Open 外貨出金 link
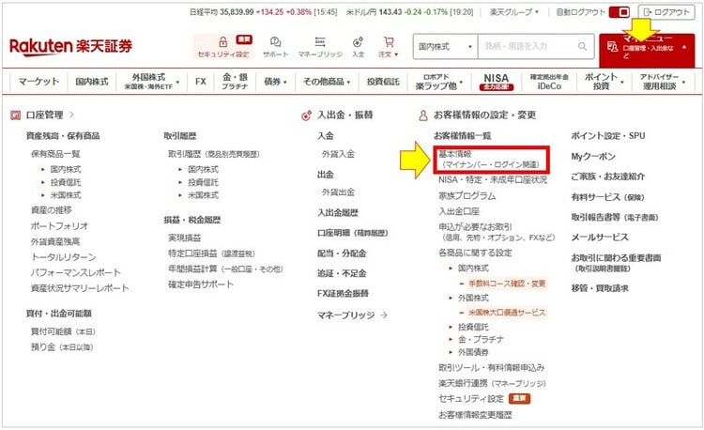 [x=338, y=192]
